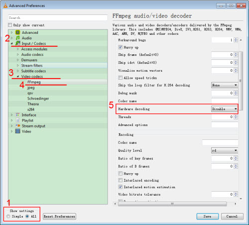Click the Interface category icon

(x=18, y=115)
